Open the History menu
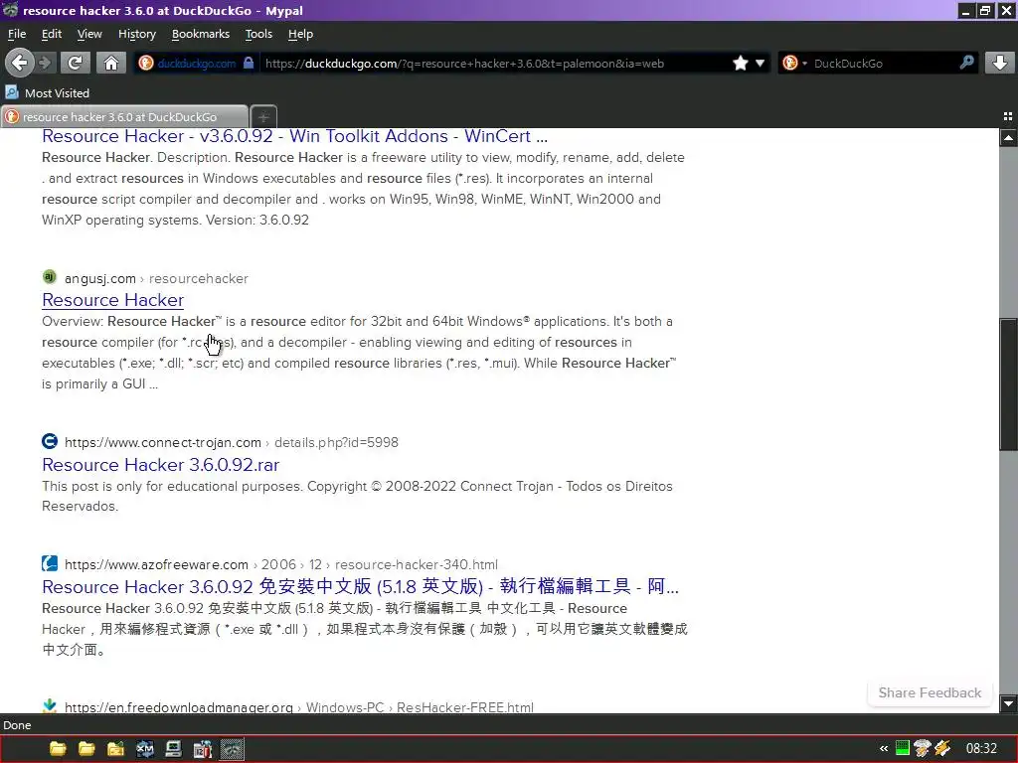The image size is (1018, 763). 137,34
